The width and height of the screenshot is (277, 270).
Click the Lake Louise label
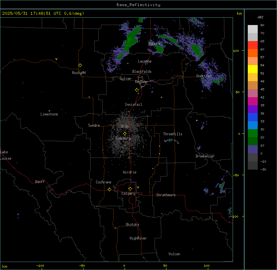pyautogui.click(x=6, y=155)
